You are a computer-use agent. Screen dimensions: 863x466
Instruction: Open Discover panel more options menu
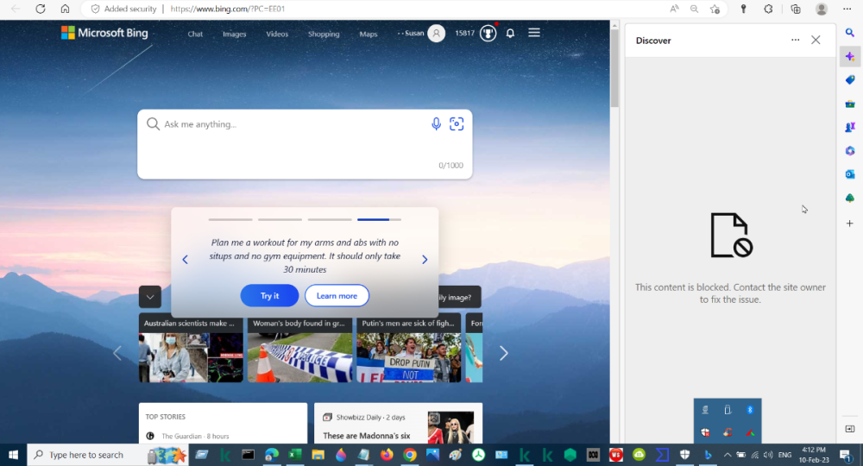(795, 41)
